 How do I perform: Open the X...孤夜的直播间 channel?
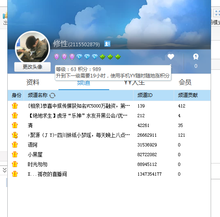tap(47, 174)
